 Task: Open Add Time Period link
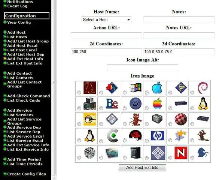24,160
